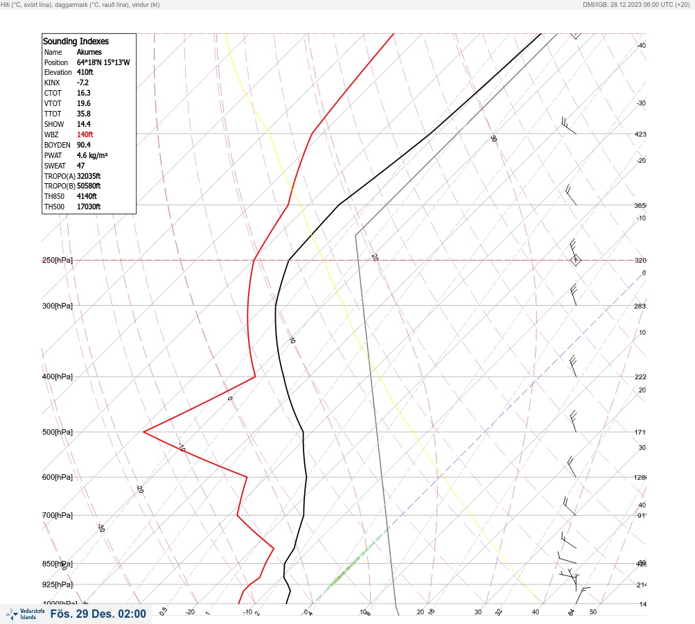Viewport: 695px width, 624px height.
Task: Click dew point spike at 500 hPa
Action: [x=144, y=431]
